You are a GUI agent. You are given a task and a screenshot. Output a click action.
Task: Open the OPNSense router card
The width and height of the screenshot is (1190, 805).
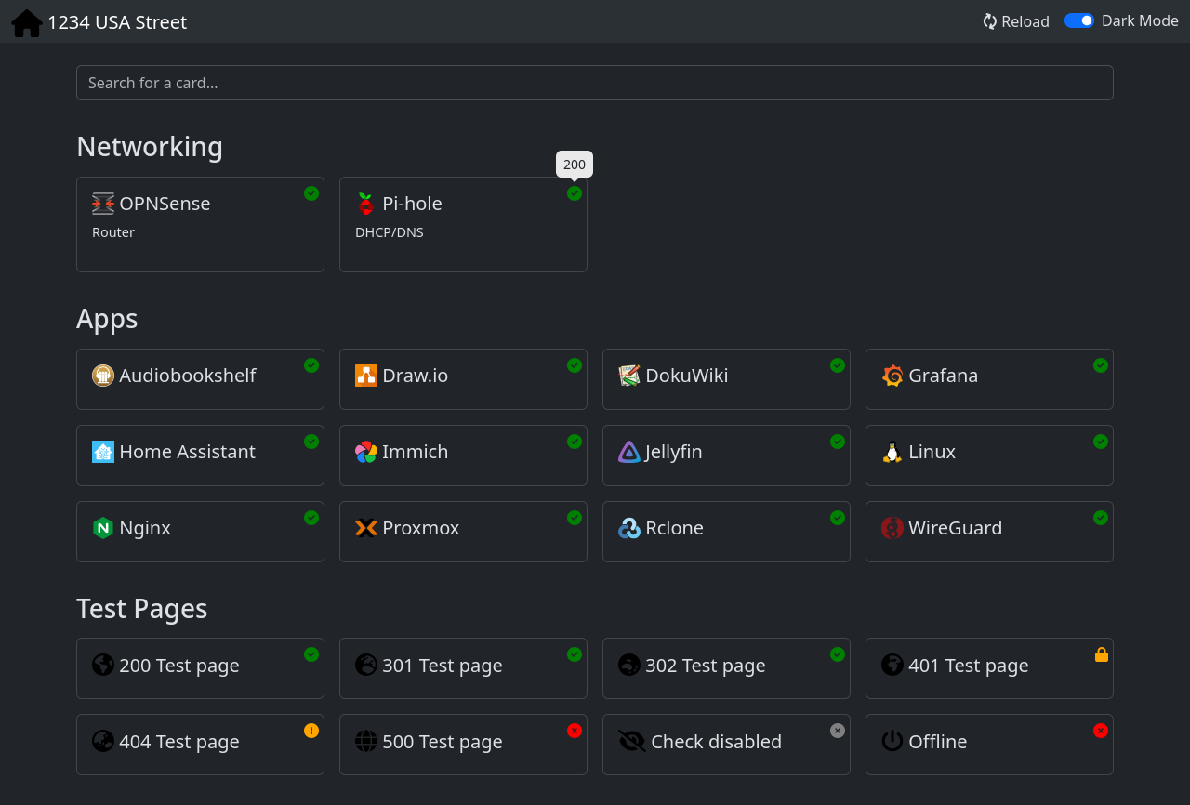tap(200, 224)
